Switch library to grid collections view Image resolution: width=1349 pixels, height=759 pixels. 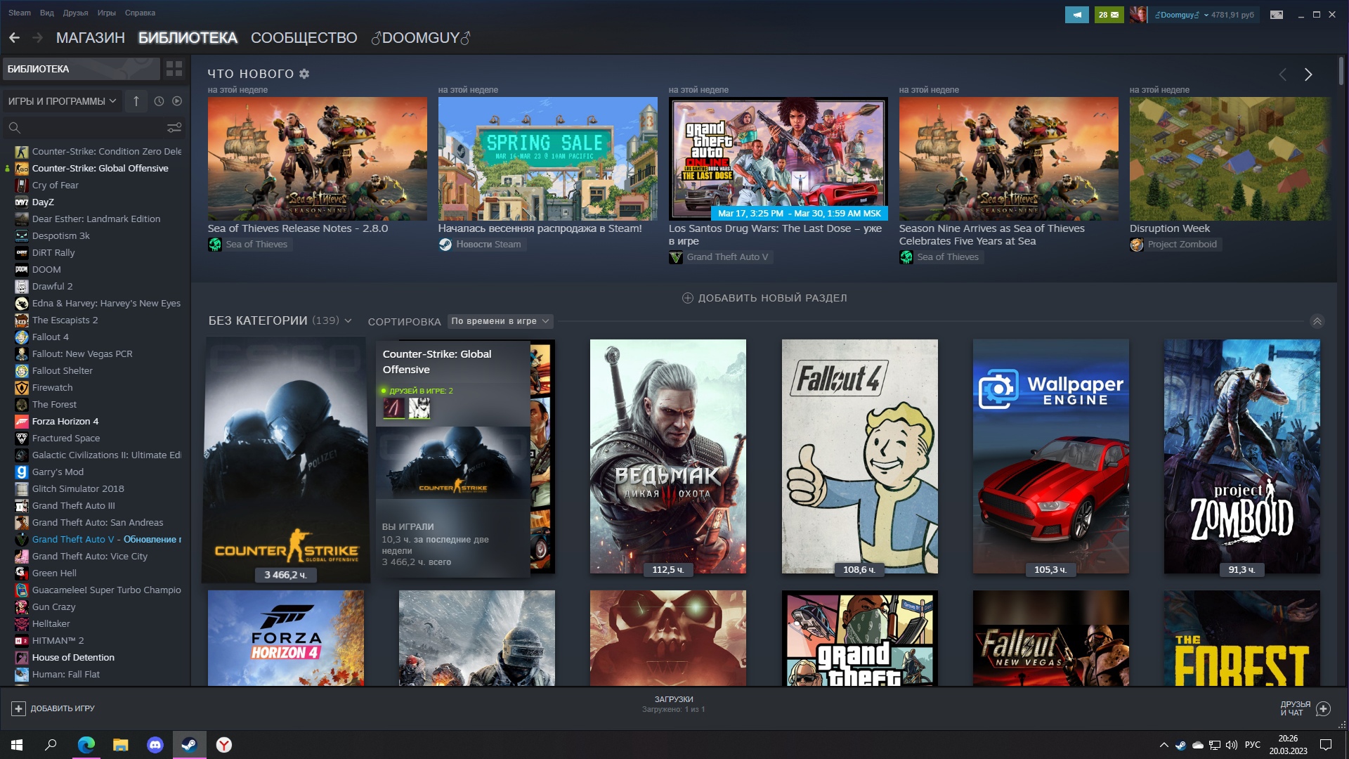click(x=174, y=69)
